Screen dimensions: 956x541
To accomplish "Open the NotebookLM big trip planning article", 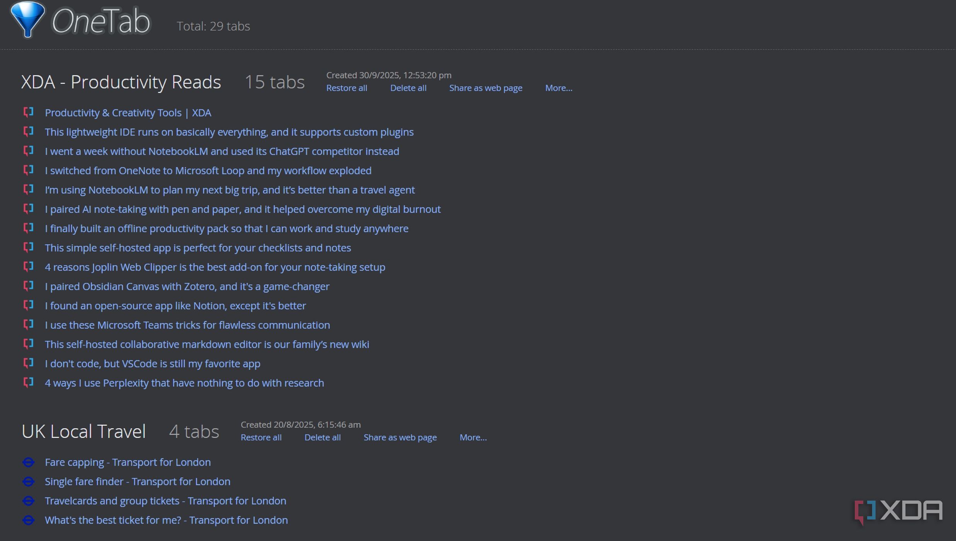I will (x=230, y=190).
